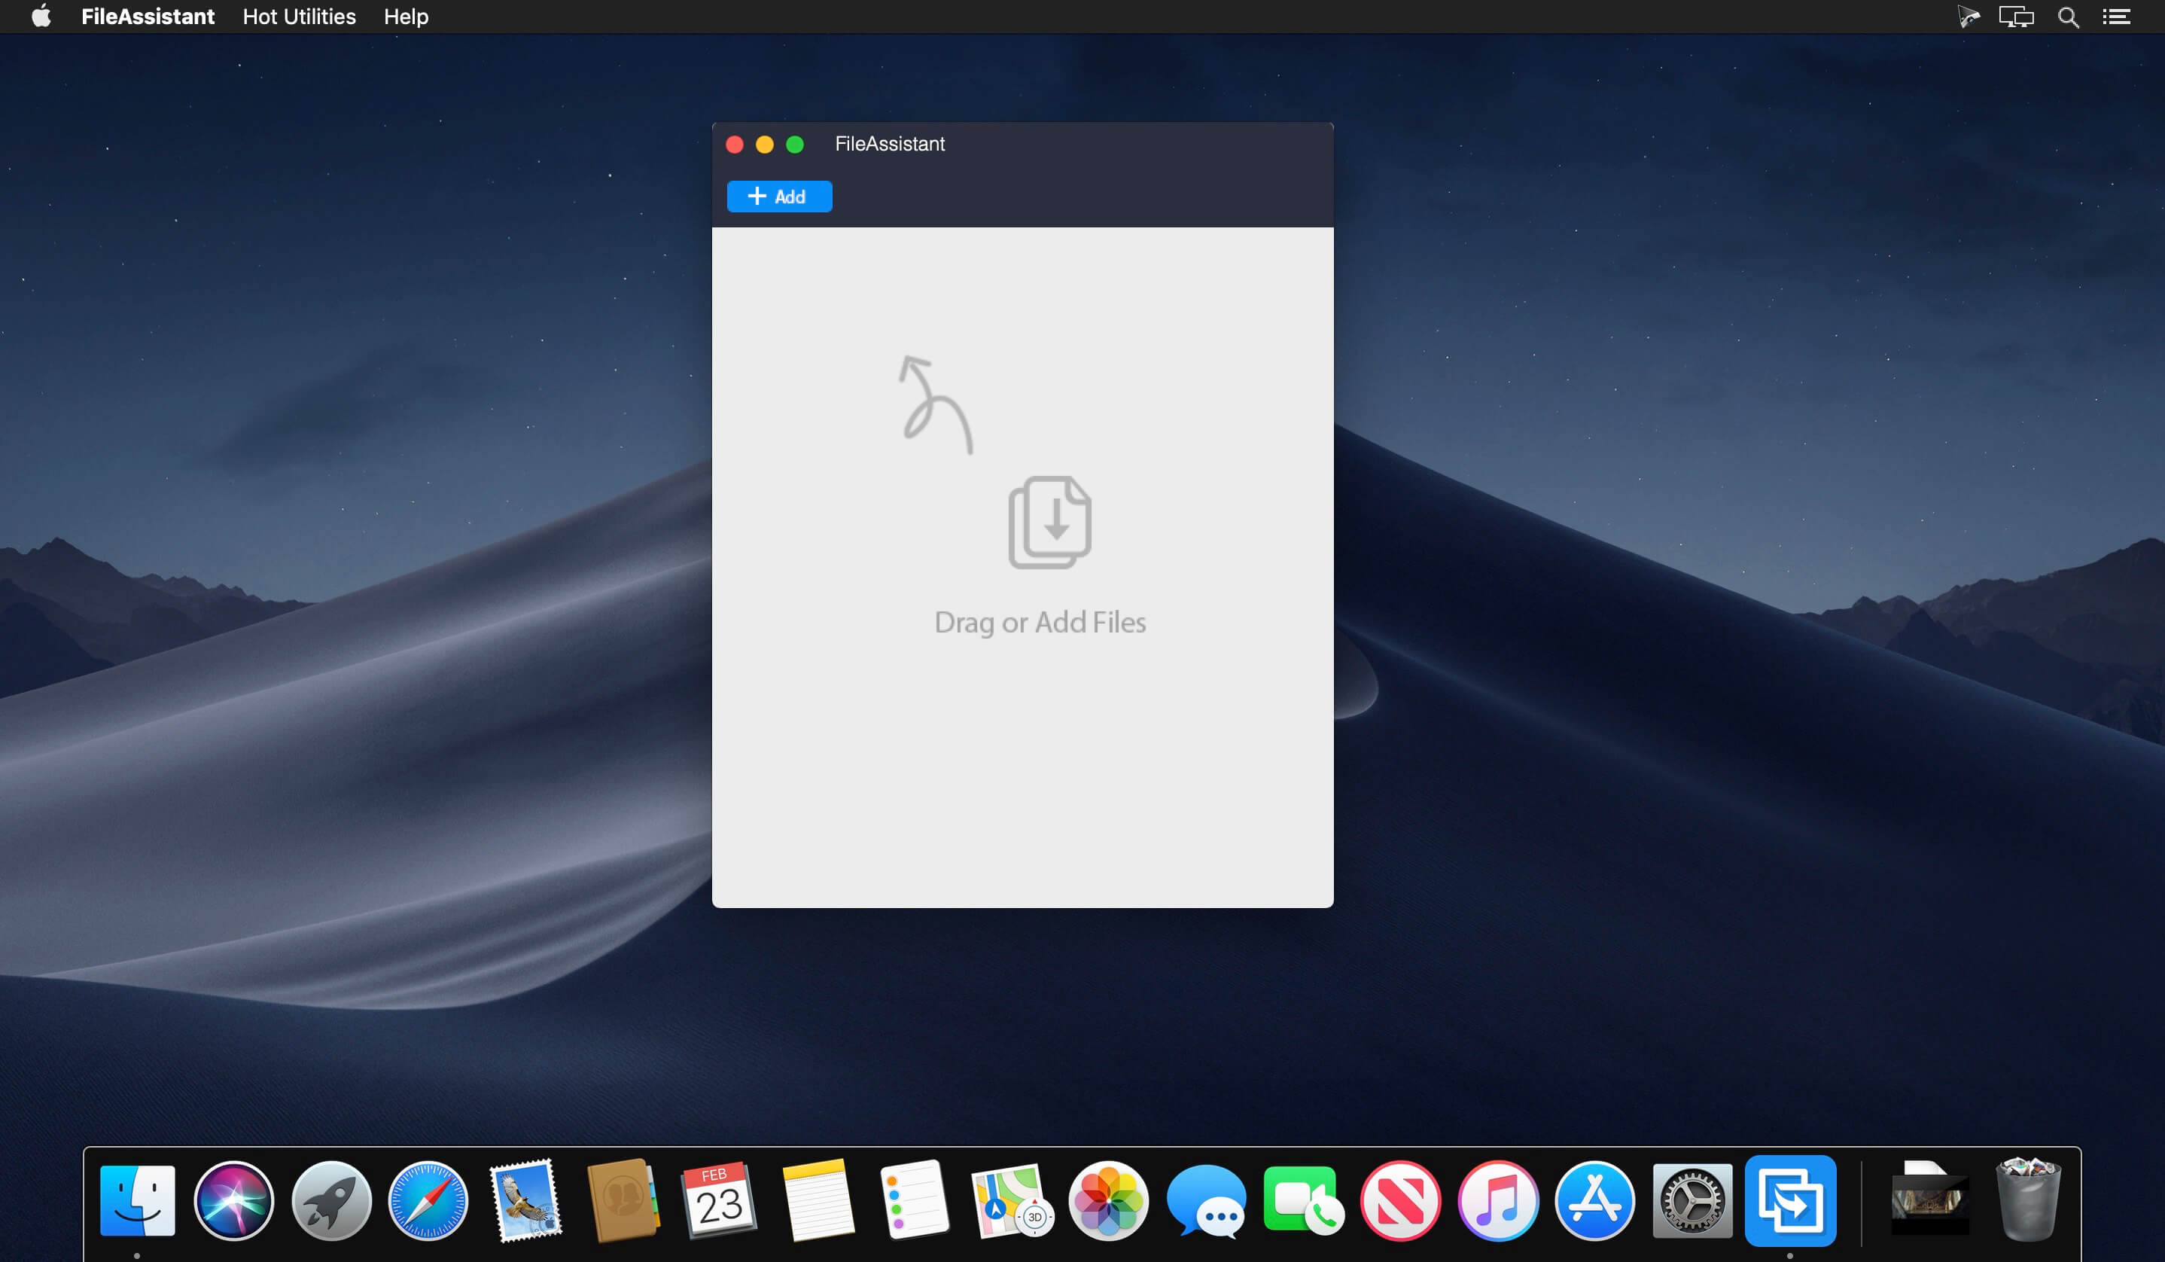
Task: Open System Preferences gear in Dock
Action: (1692, 1200)
